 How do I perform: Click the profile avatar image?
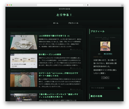(x=105, y=46)
